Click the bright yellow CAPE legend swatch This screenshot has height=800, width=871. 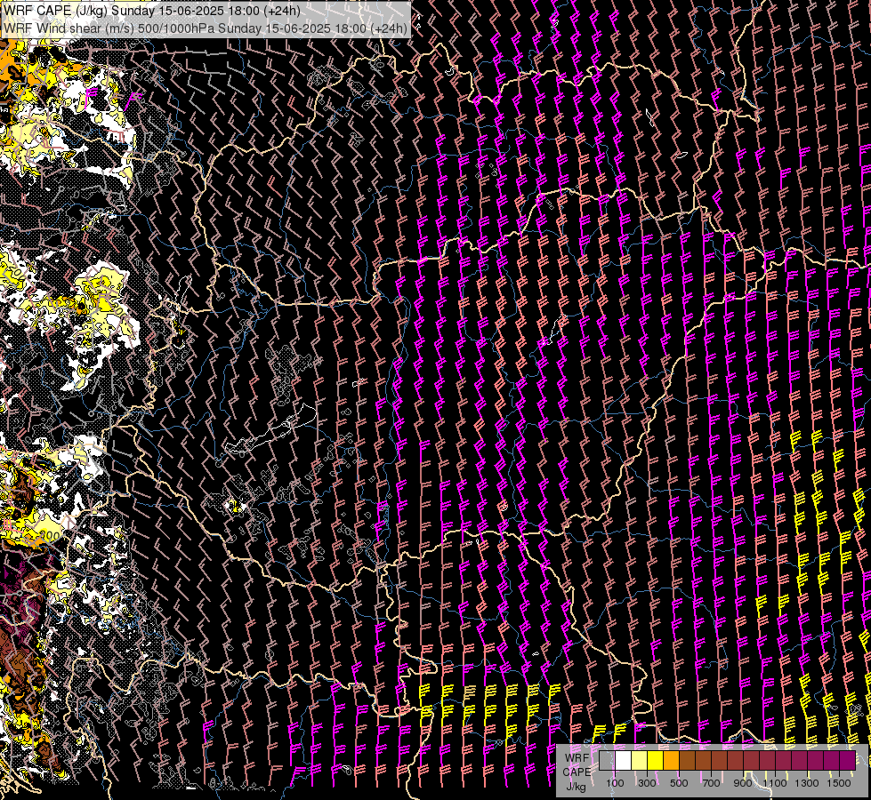pos(656,761)
